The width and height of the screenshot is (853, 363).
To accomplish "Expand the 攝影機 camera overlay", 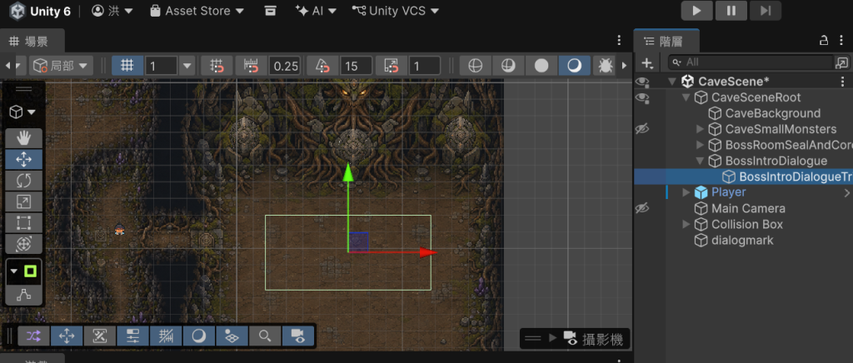I will point(553,338).
